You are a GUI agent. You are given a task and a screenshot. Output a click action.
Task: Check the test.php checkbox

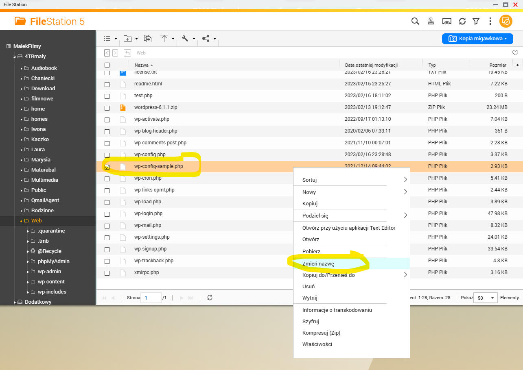[107, 96]
